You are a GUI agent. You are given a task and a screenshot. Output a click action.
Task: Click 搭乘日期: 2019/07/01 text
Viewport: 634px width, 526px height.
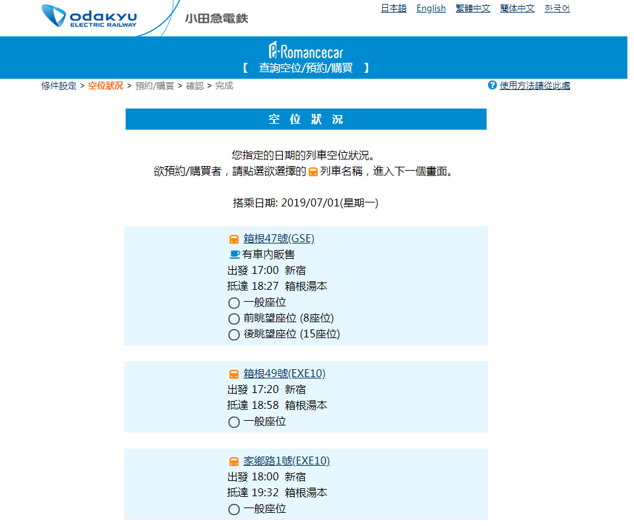305,202
